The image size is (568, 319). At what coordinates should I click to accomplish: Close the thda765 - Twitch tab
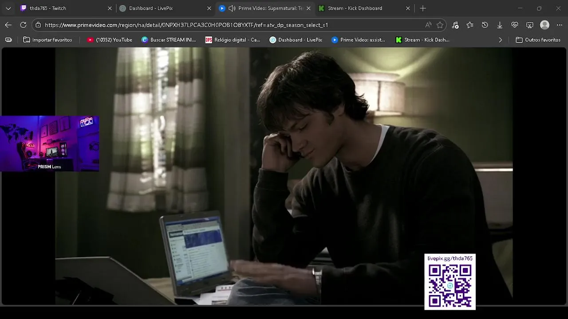click(x=110, y=8)
